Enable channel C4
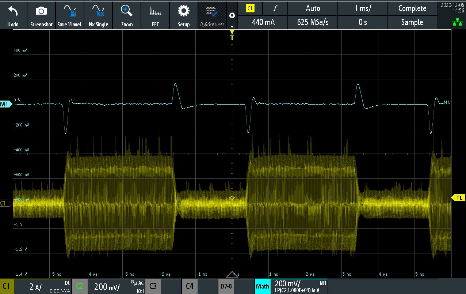Image resolution: width=466 pixels, height=294 pixels. click(190, 286)
